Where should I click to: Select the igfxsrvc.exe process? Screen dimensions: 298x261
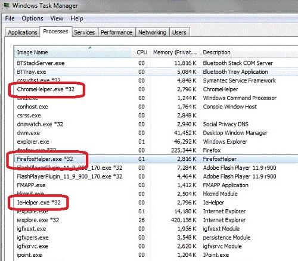point(156,246)
